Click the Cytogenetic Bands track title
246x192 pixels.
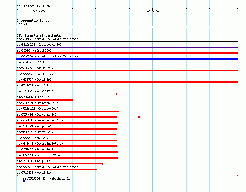[33, 21]
